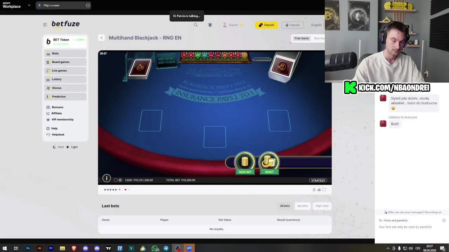Go back using arrow beside game title
The image size is (449, 252).
coord(101,38)
